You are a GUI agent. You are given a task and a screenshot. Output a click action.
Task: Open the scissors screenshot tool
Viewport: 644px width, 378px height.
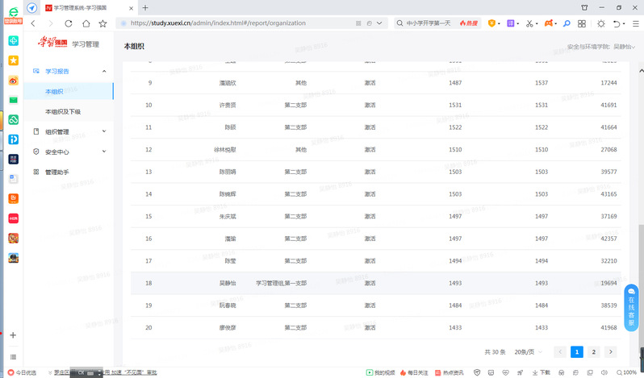(529, 23)
